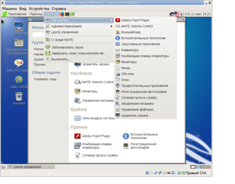Open the Компьютер desktop icon
Image resolution: width=235 pixels, height=184 pixels.
[19, 28]
